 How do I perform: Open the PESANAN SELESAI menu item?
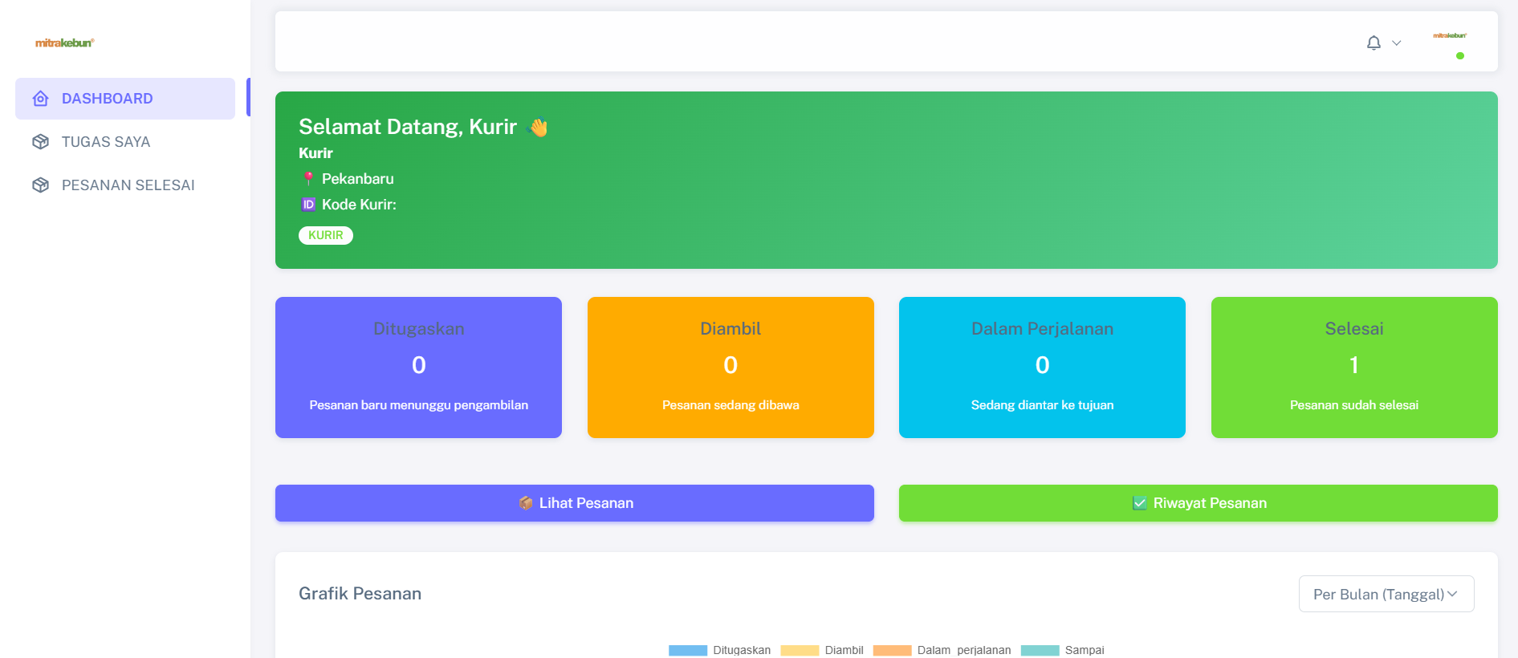(x=125, y=185)
